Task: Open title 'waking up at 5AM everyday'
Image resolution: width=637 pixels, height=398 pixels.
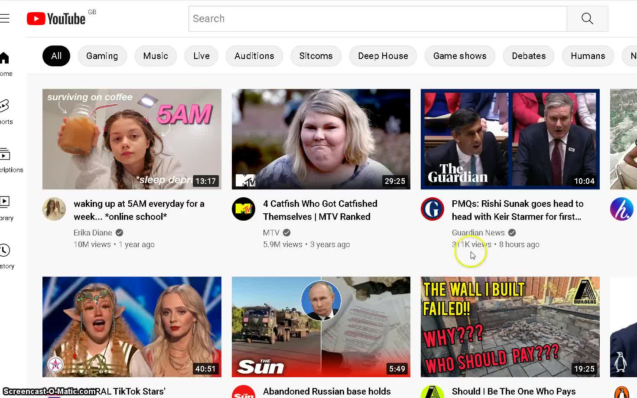Action: tap(139, 210)
